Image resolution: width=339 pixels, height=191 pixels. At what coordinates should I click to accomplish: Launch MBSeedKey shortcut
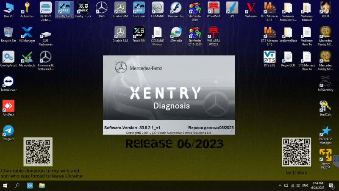coord(325,84)
